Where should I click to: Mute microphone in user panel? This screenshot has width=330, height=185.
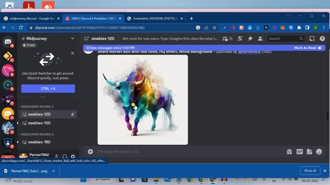(x=56, y=156)
